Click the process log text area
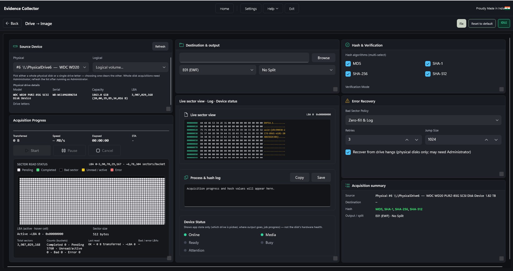Screen dimensions: 513x271 (x=257, y=195)
